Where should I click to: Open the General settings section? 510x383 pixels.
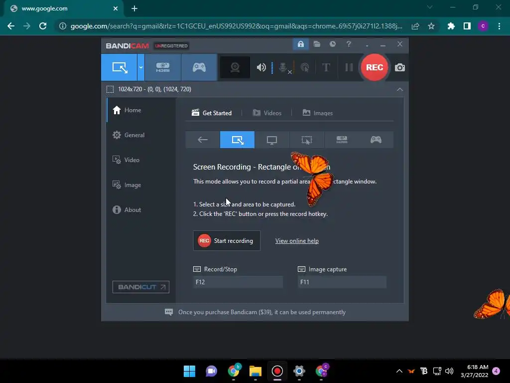[x=141, y=135]
